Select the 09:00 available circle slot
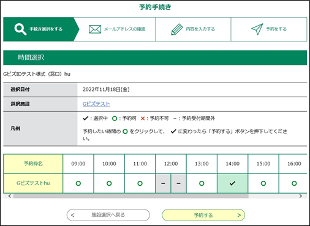310x226 pixels. [x=78, y=183]
